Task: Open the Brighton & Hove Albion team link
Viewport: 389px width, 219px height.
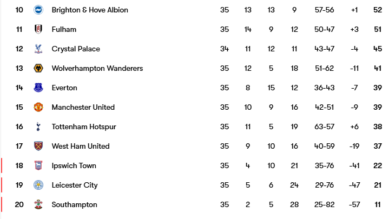Action: click(90, 10)
